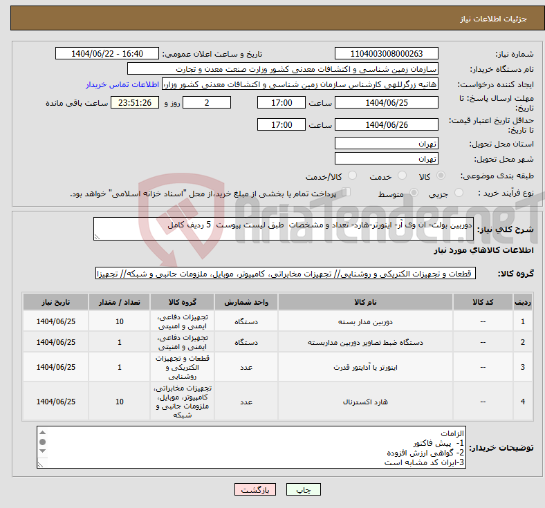The height and width of the screenshot is (508, 545).
Task: Click the گروه کالا field
Action: (x=286, y=273)
